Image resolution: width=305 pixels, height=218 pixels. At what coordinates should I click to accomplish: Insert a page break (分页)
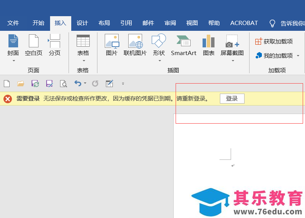(x=54, y=45)
